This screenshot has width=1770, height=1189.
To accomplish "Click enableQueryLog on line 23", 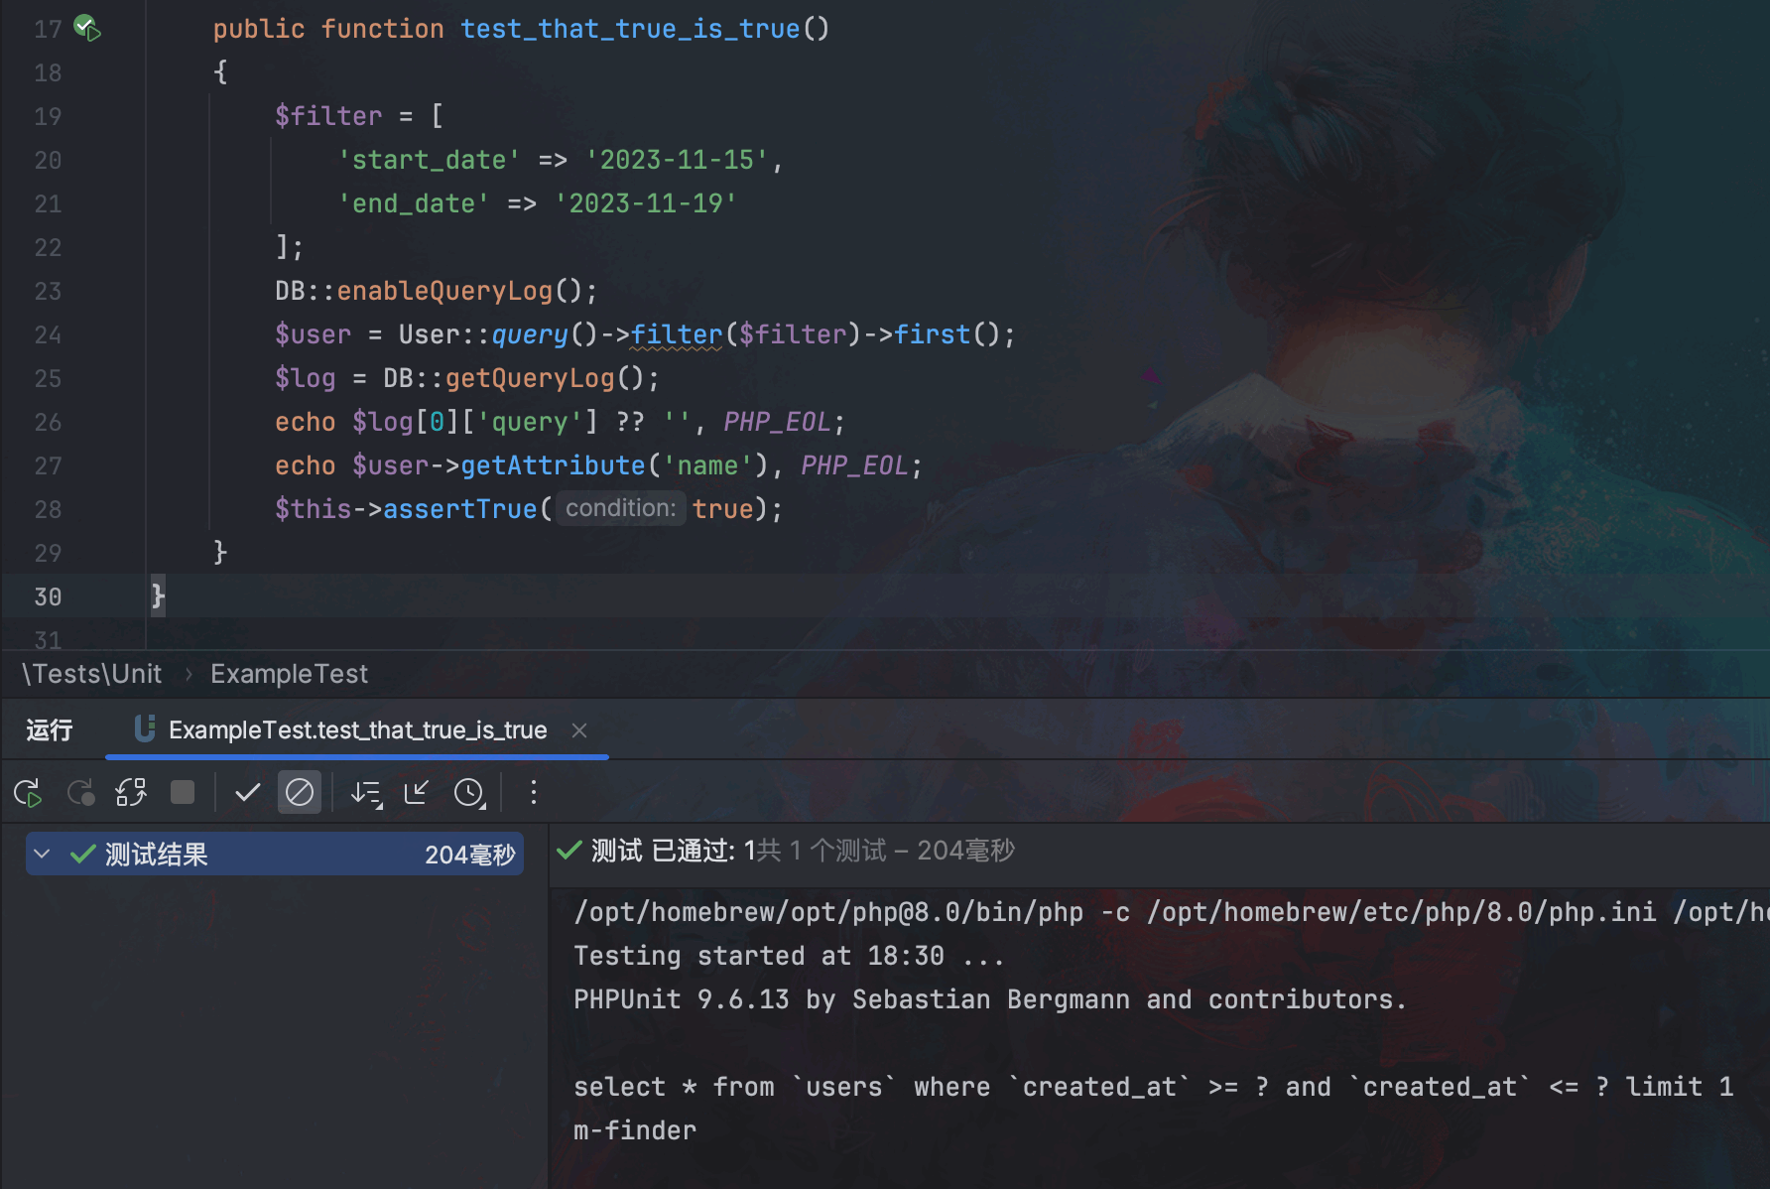I will point(444,291).
